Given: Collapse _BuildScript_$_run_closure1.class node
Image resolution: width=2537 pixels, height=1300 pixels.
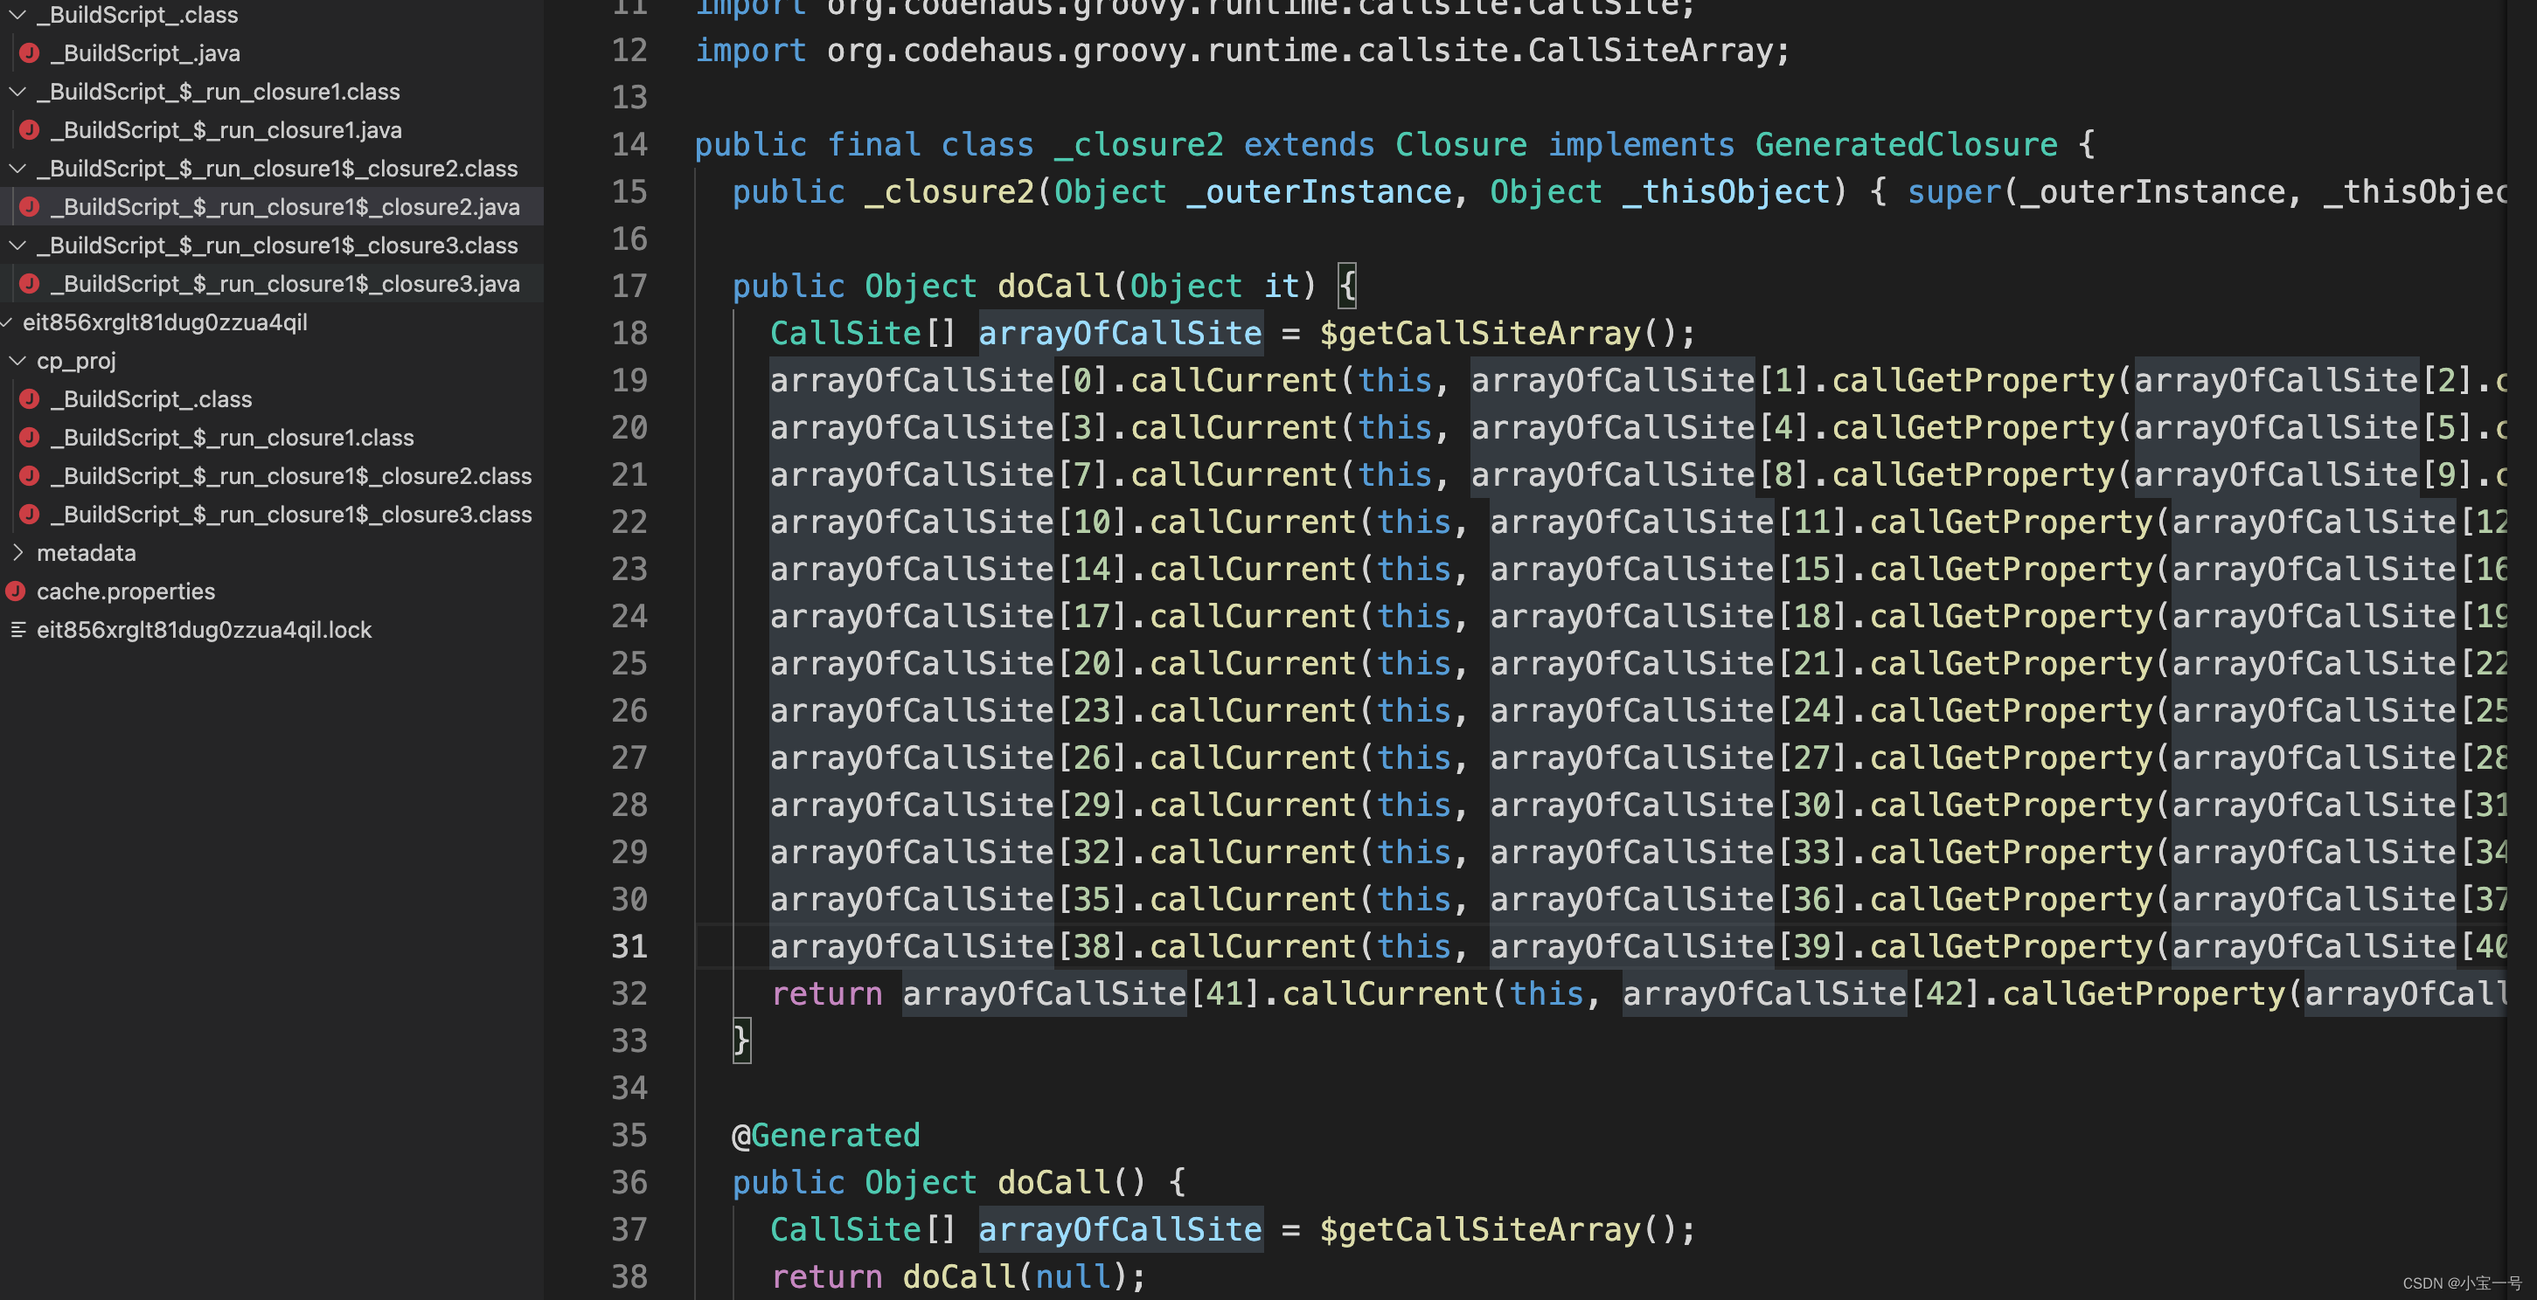Looking at the screenshot, I should click(x=17, y=92).
